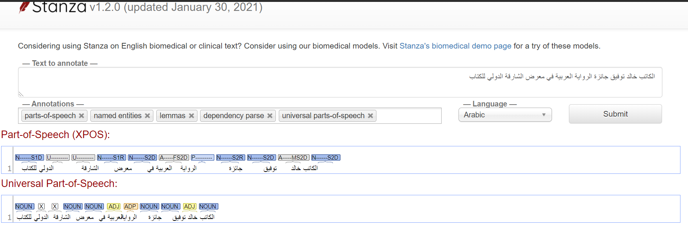Click the N------S2R XPOS tag
688x228 pixels.
tap(231, 158)
